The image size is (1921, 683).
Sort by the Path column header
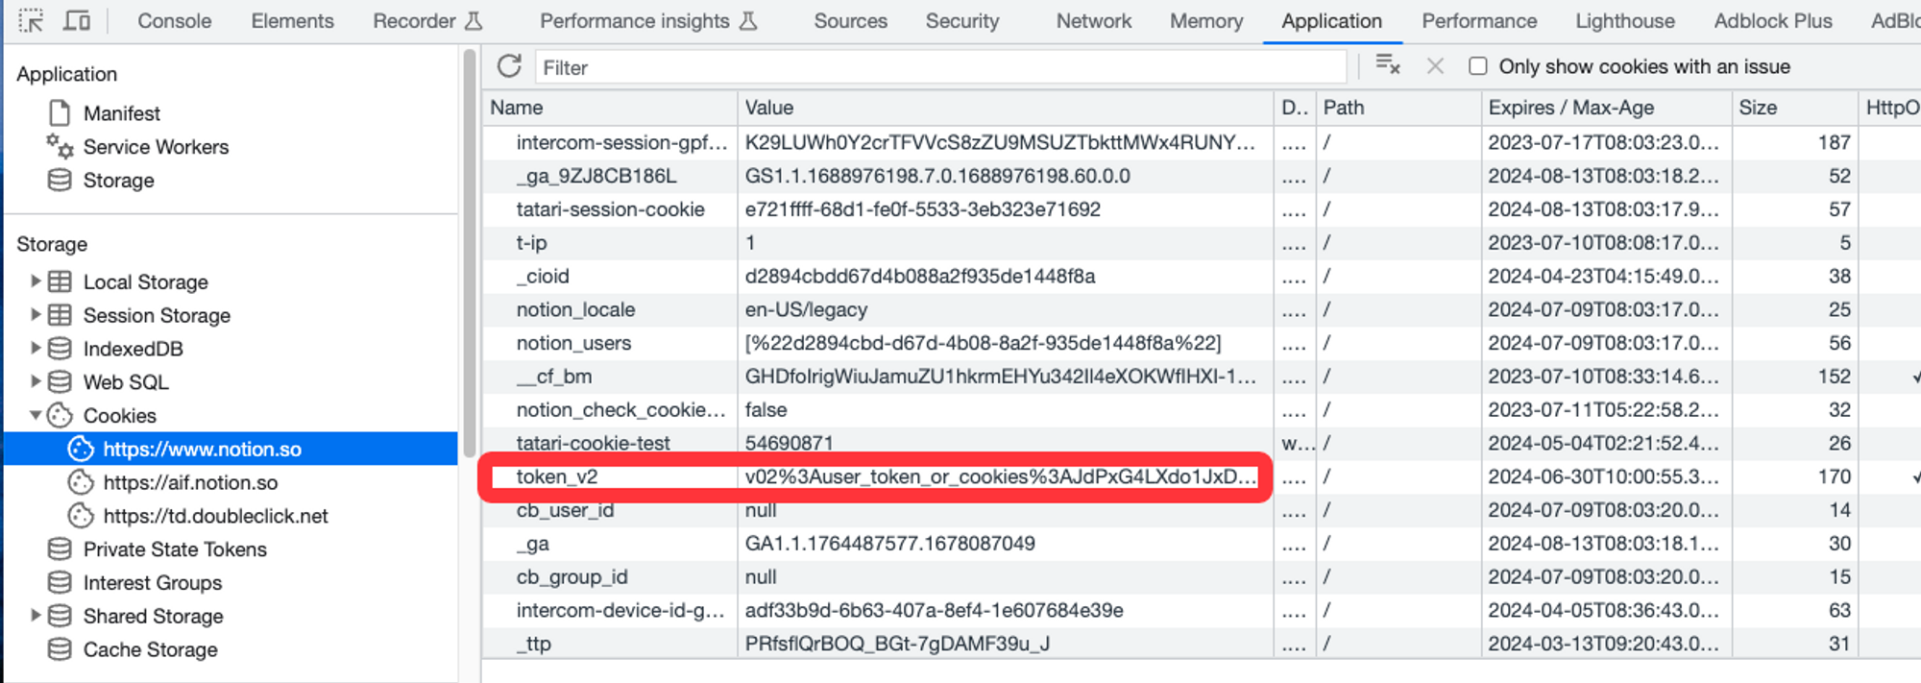pyautogui.click(x=1398, y=108)
